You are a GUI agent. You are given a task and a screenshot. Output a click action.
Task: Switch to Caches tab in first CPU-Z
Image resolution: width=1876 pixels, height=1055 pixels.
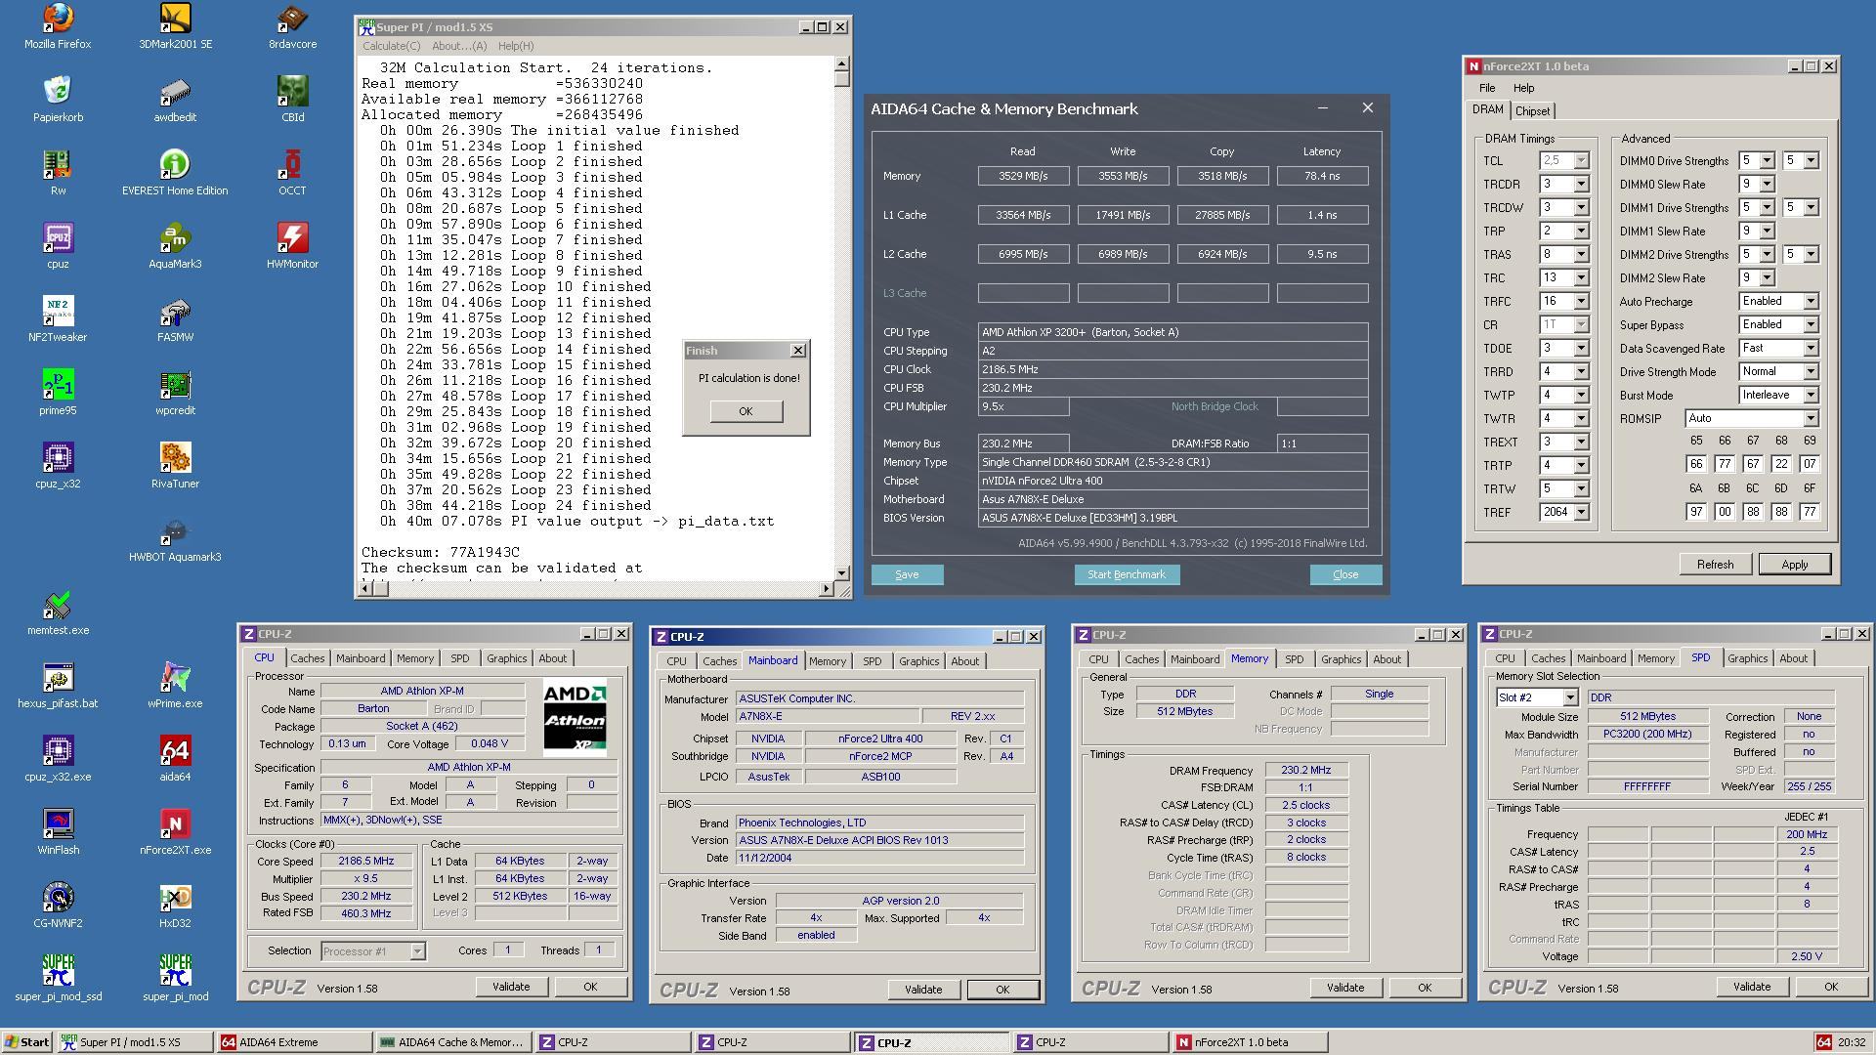307,658
